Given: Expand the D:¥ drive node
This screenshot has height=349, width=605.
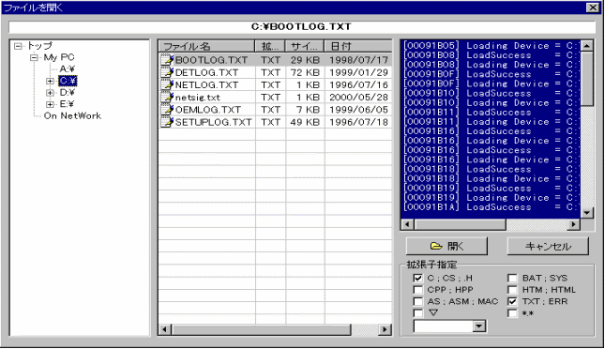Looking at the screenshot, I should (x=50, y=93).
